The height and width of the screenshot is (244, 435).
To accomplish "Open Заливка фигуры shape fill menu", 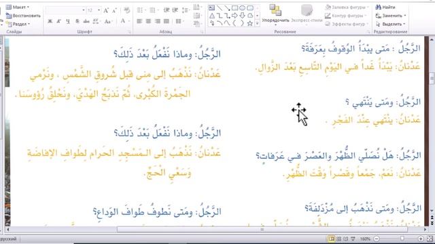I will tap(347, 7).
